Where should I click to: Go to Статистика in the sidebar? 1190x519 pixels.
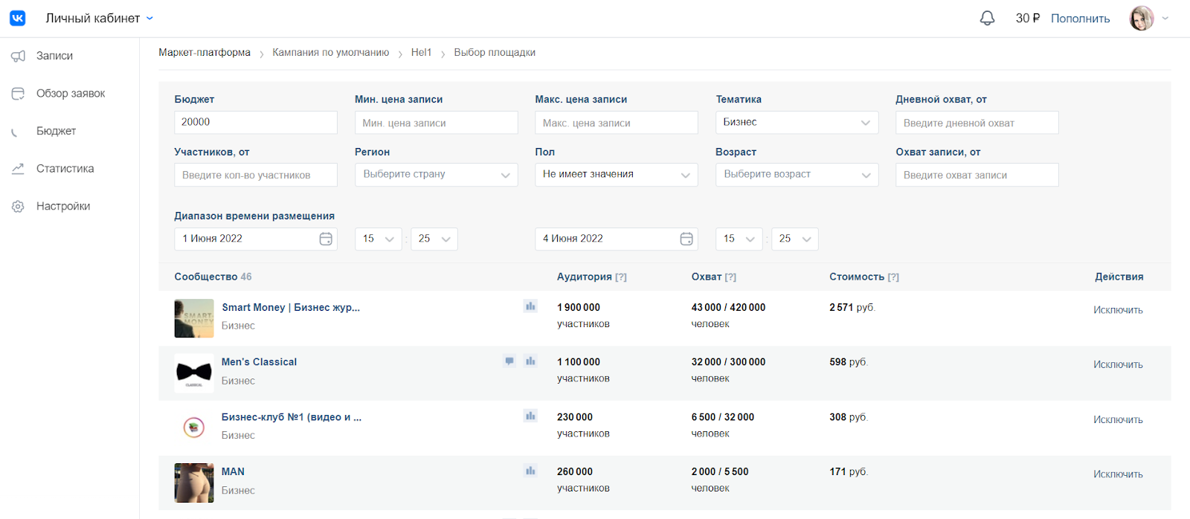[x=65, y=169]
